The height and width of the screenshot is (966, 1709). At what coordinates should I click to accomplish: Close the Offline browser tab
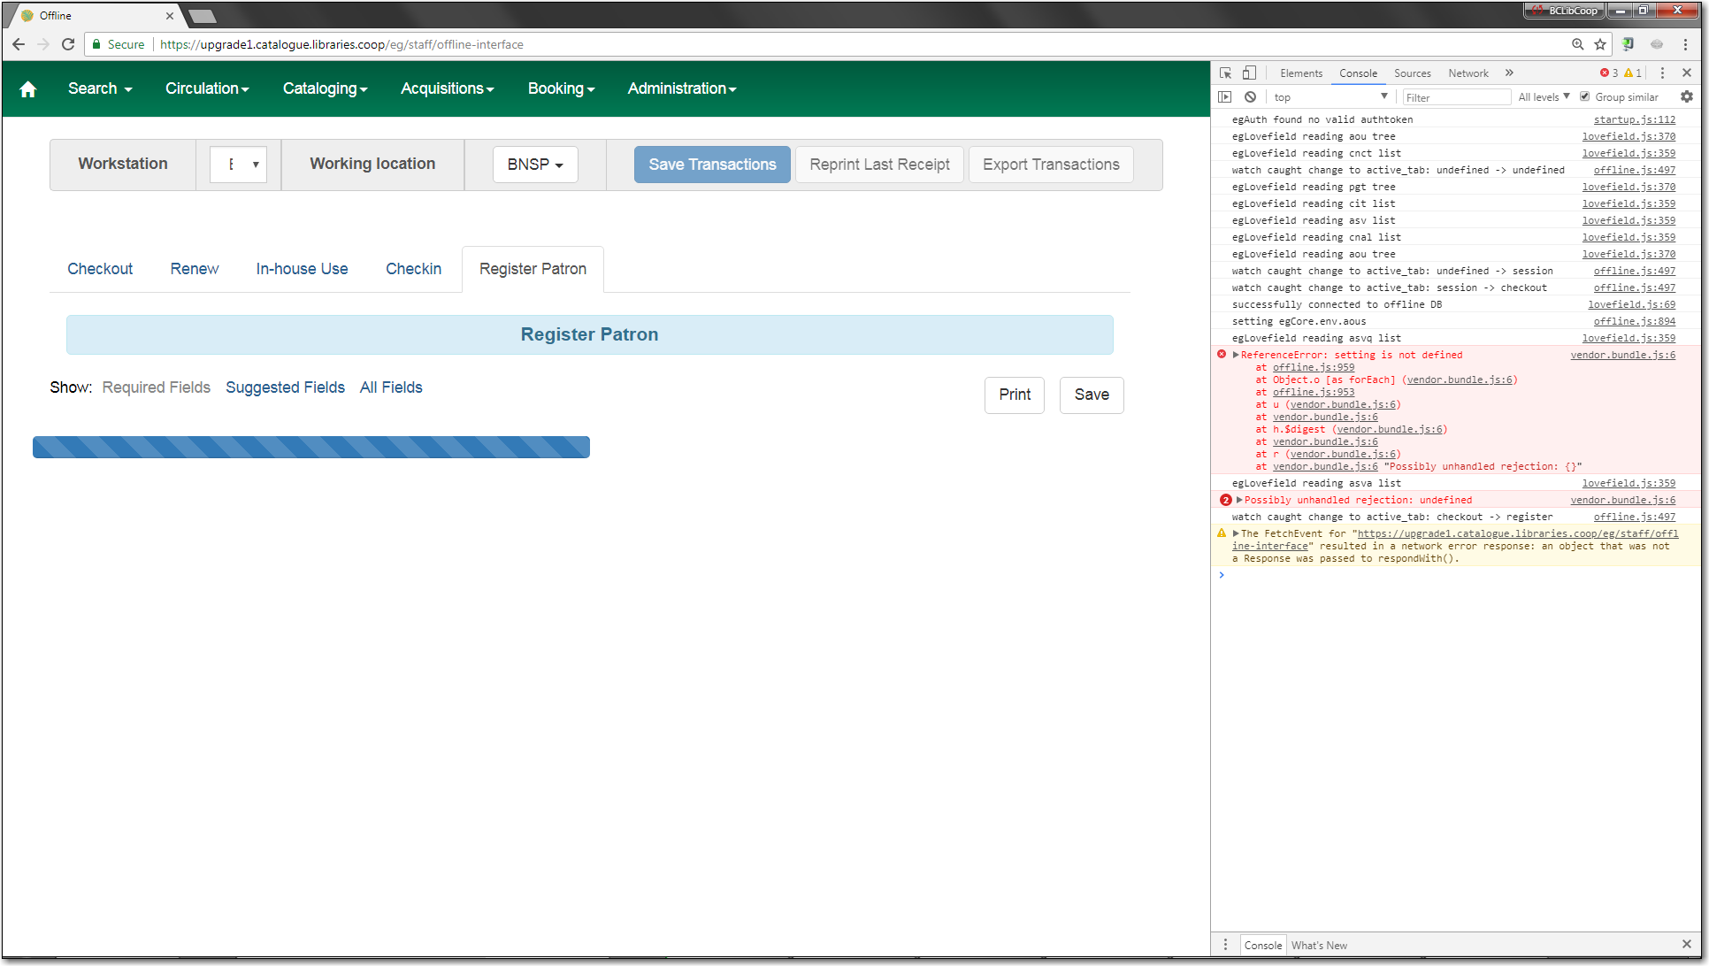(170, 16)
